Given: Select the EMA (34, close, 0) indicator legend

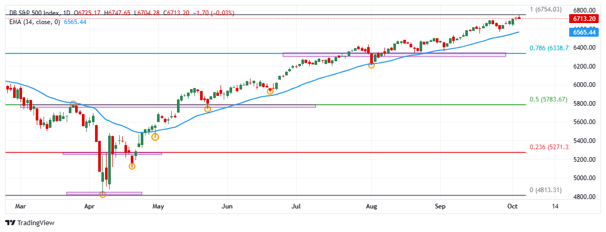Looking at the screenshot, I should tap(35, 21).
